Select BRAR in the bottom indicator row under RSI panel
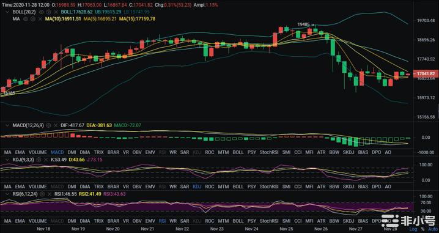The width and height of the screenshot is (439, 233). pos(113,221)
